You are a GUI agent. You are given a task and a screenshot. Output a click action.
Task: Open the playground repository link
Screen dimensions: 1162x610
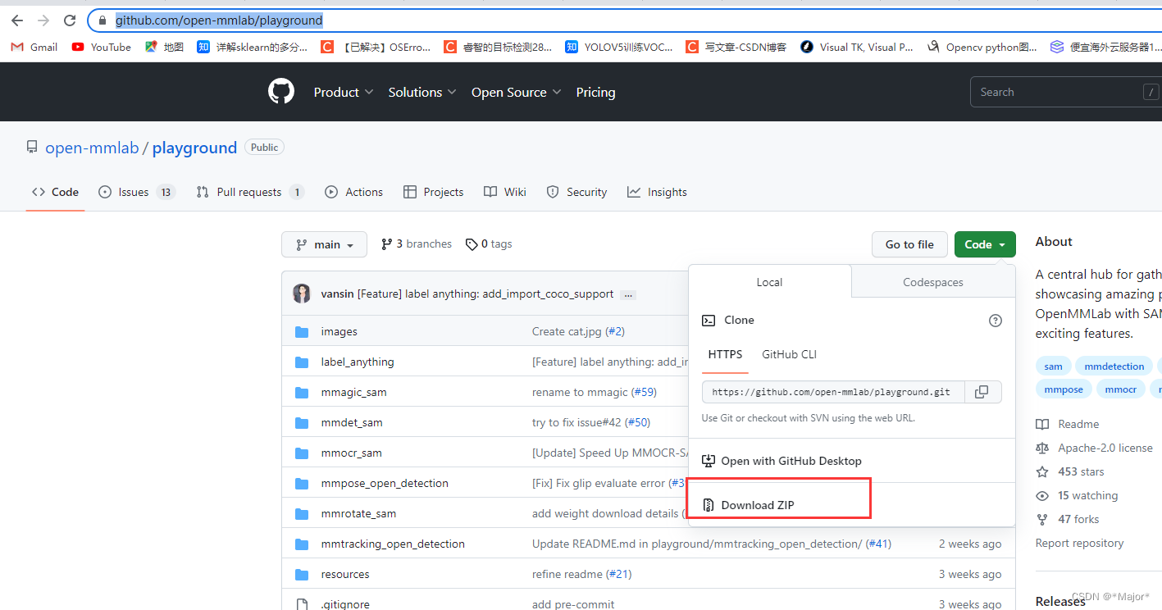click(194, 148)
